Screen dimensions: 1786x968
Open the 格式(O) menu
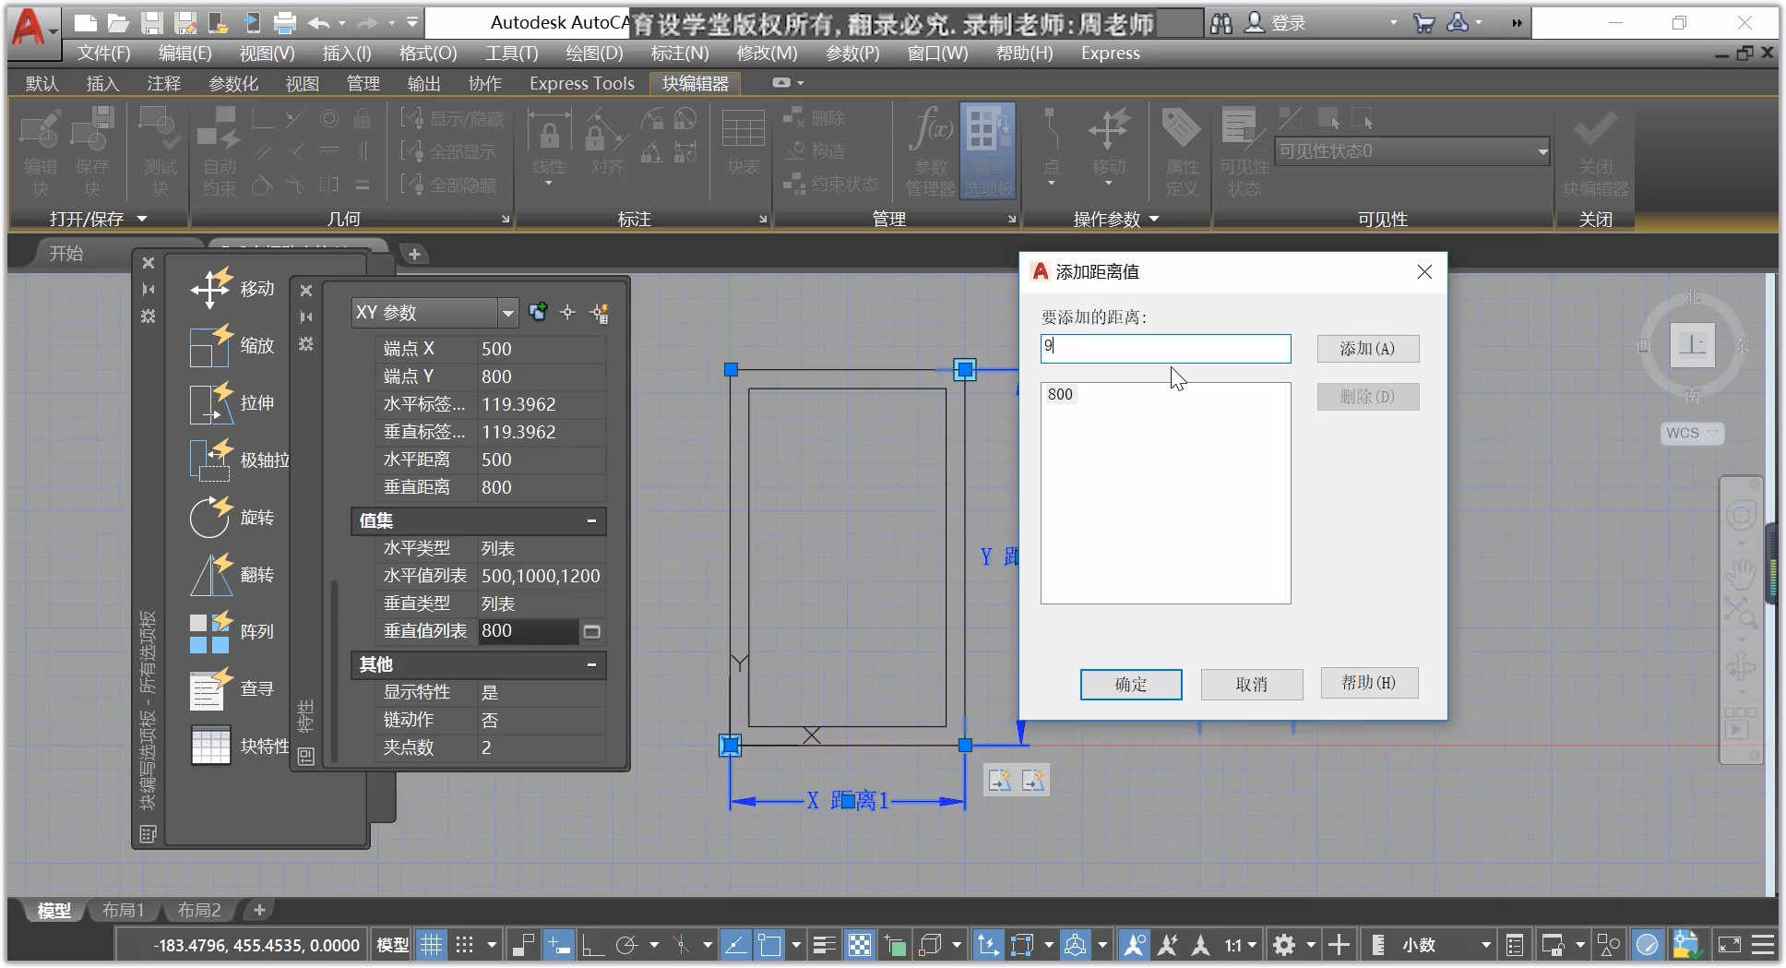(x=427, y=54)
